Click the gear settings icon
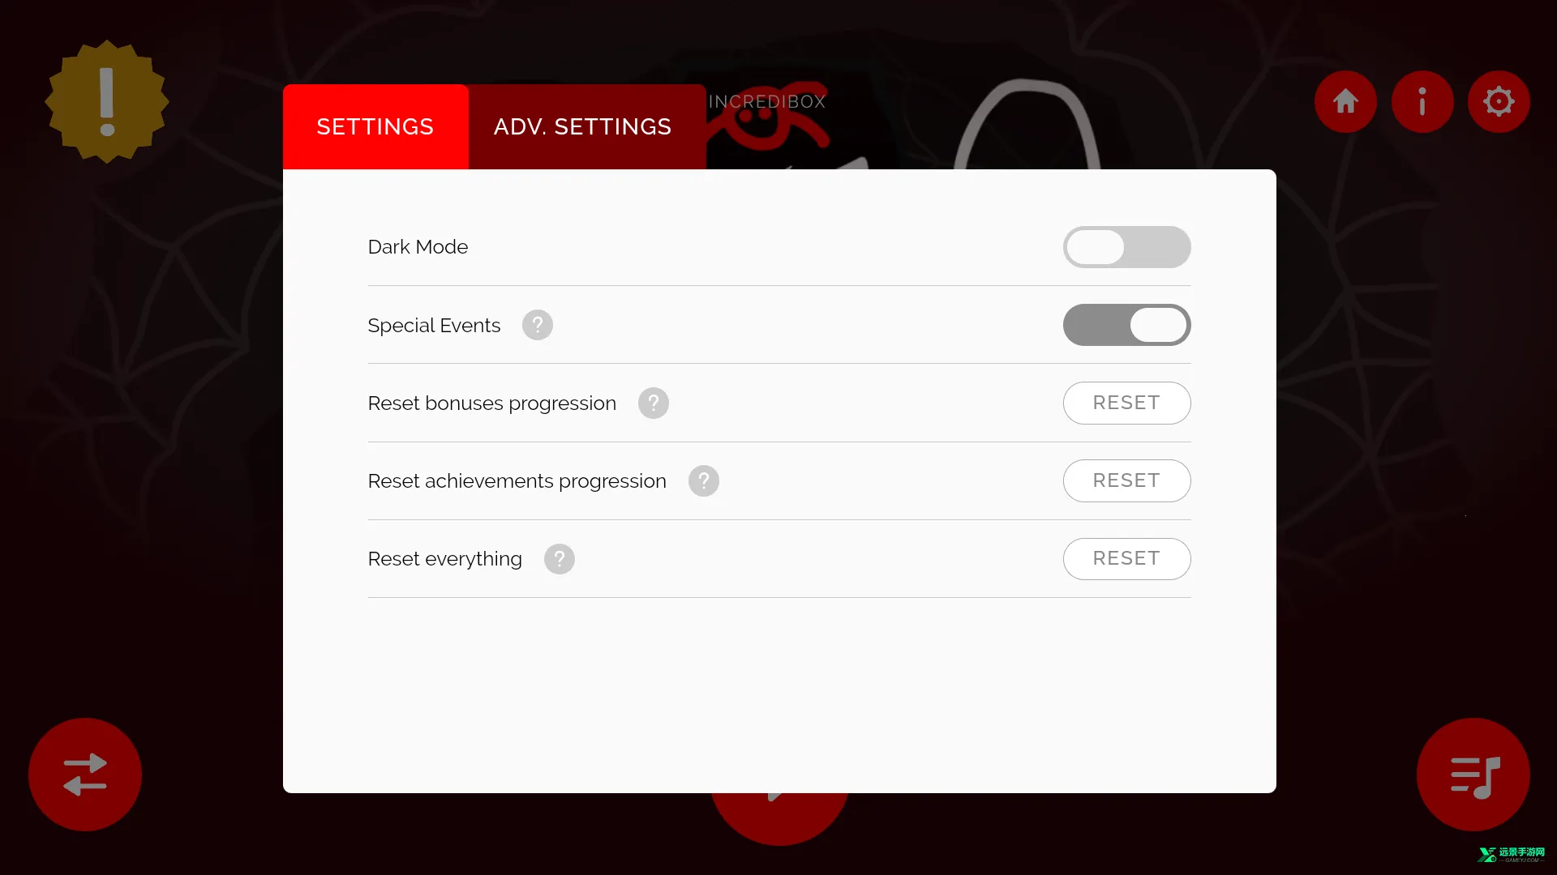 (x=1499, y=102)
